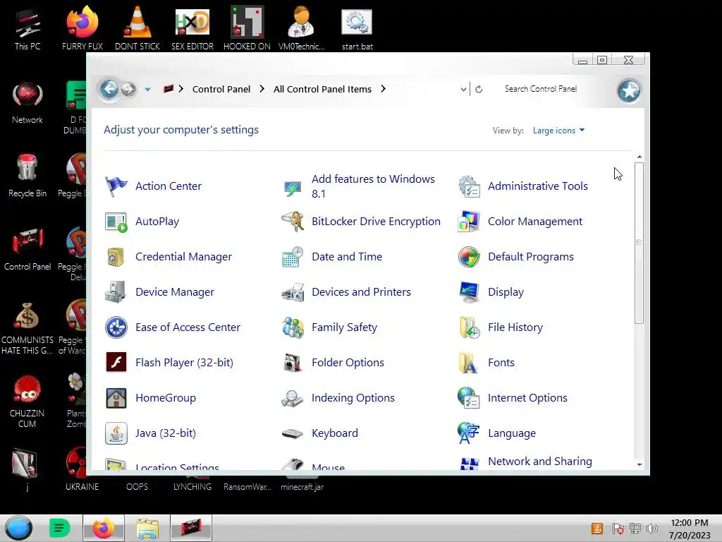The height and width of the screenshot is (542, 722).
Task: Go back with the Back arrow button
Action: tap(109, 89)
